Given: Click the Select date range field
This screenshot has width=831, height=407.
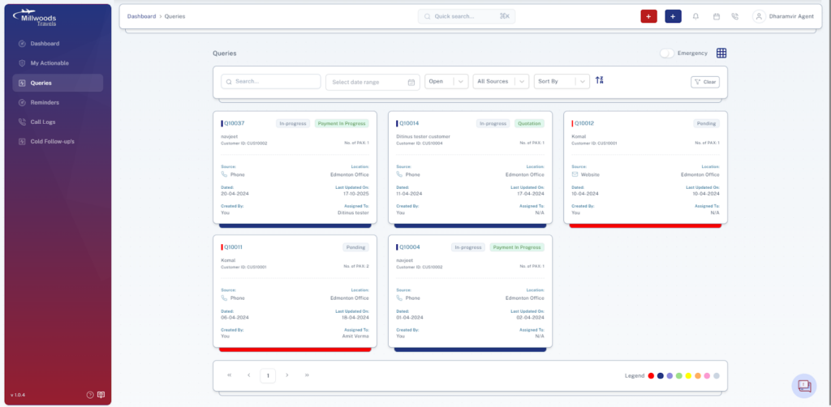Looking at the screenshot, I should tap(372, 82).
